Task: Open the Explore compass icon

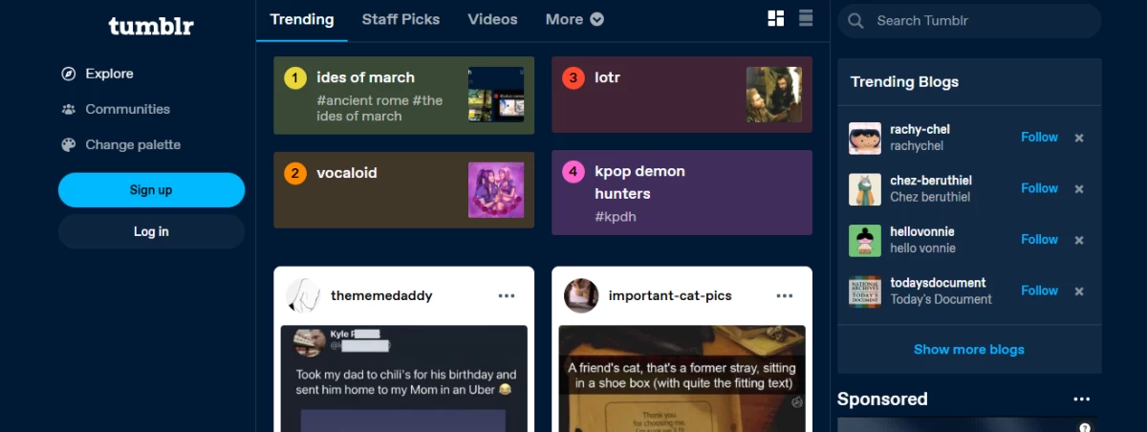Action: tap(69, 74)
